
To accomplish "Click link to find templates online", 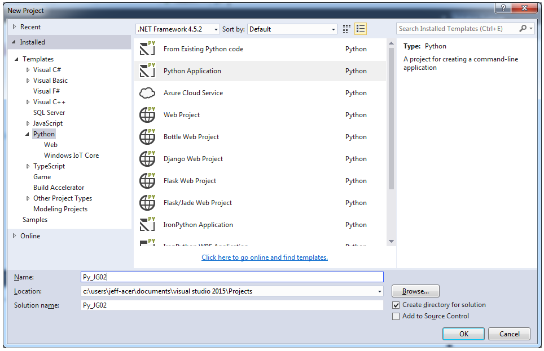I will [x=265, y=257].
